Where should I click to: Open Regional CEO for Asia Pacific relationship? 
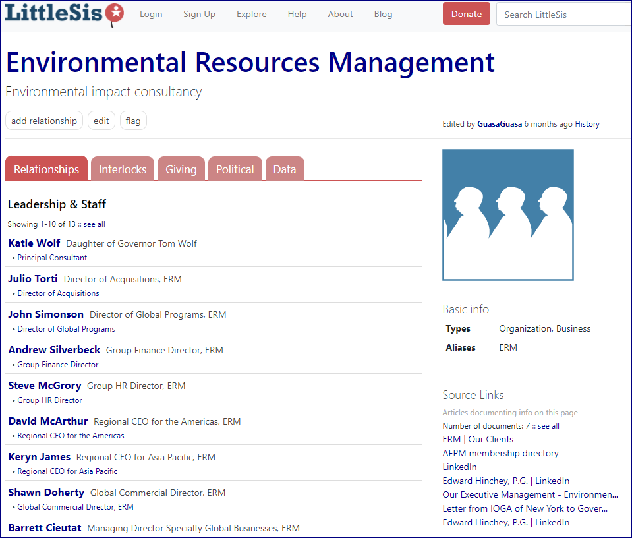67,471
